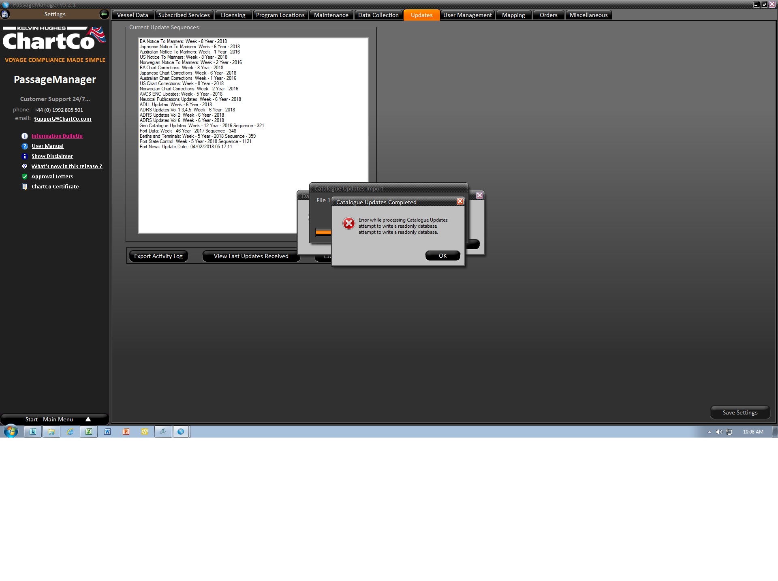Click the volume icon in system tray

pos(719,432)
